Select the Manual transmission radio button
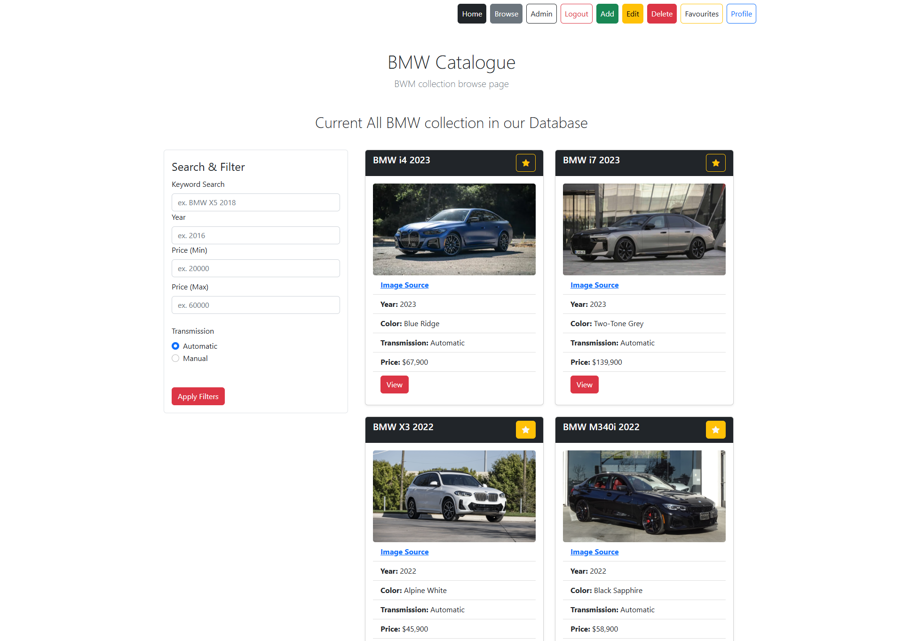 click(x=175, y=358)
